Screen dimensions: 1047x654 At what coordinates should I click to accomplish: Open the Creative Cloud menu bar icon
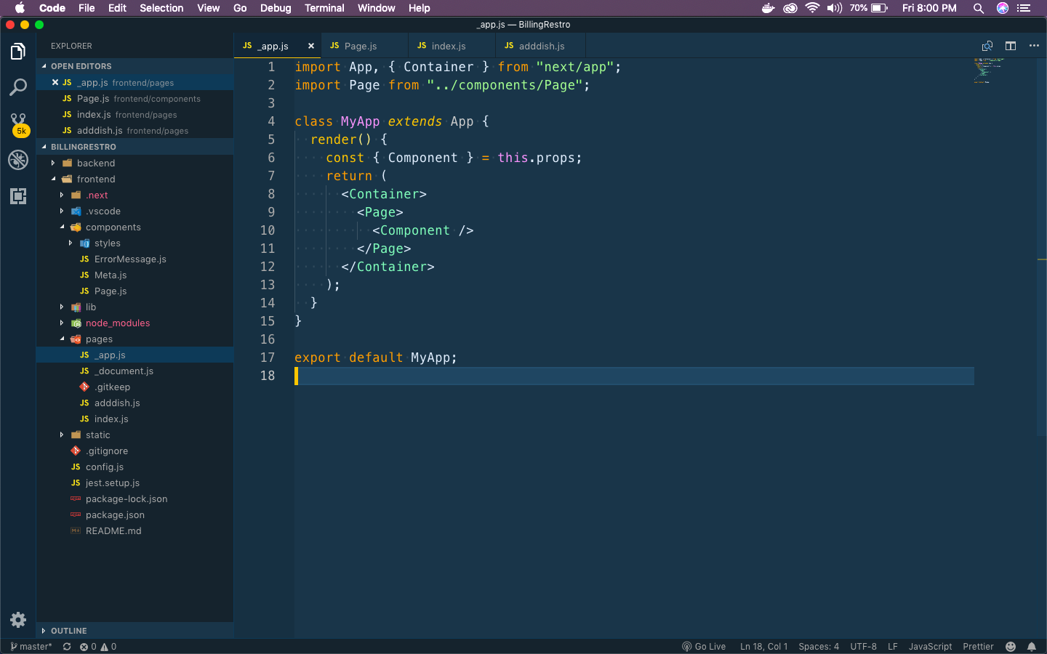[x=790, y=8]
